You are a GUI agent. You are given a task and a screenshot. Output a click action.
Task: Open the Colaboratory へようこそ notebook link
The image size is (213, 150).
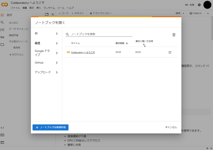pyautogui.click(x=83, y=52)
